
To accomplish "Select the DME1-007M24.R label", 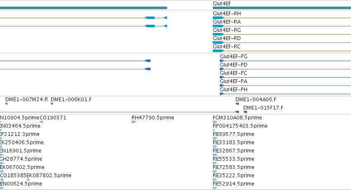I will 27,100.
